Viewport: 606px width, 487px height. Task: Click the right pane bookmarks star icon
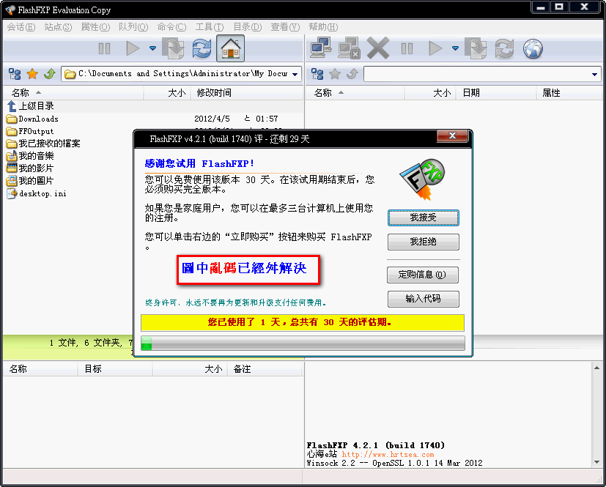click(335, 74)
